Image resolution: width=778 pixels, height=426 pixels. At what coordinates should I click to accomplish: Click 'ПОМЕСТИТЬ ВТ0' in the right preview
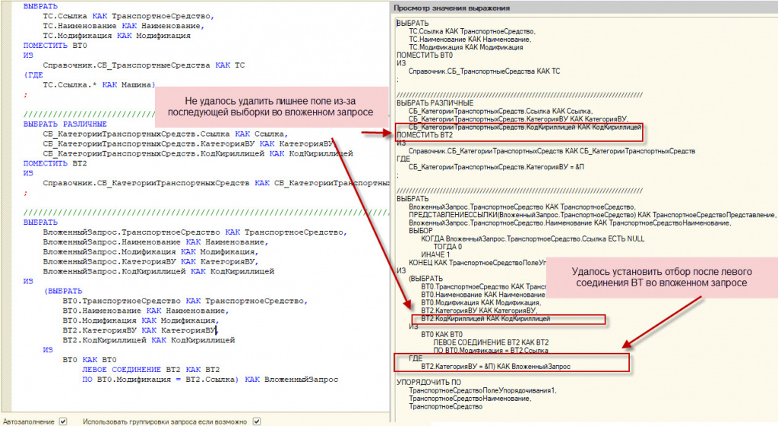(425, 55)
